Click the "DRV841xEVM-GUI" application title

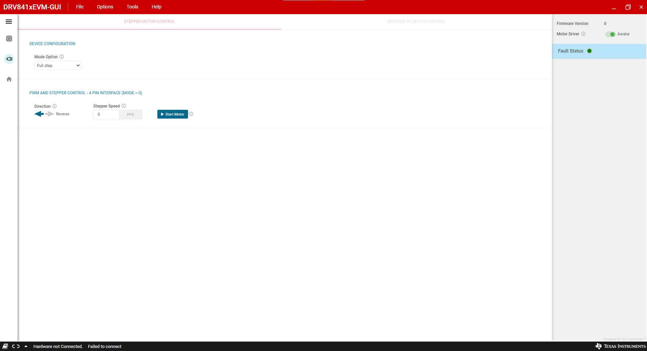(x=32, y=7)
